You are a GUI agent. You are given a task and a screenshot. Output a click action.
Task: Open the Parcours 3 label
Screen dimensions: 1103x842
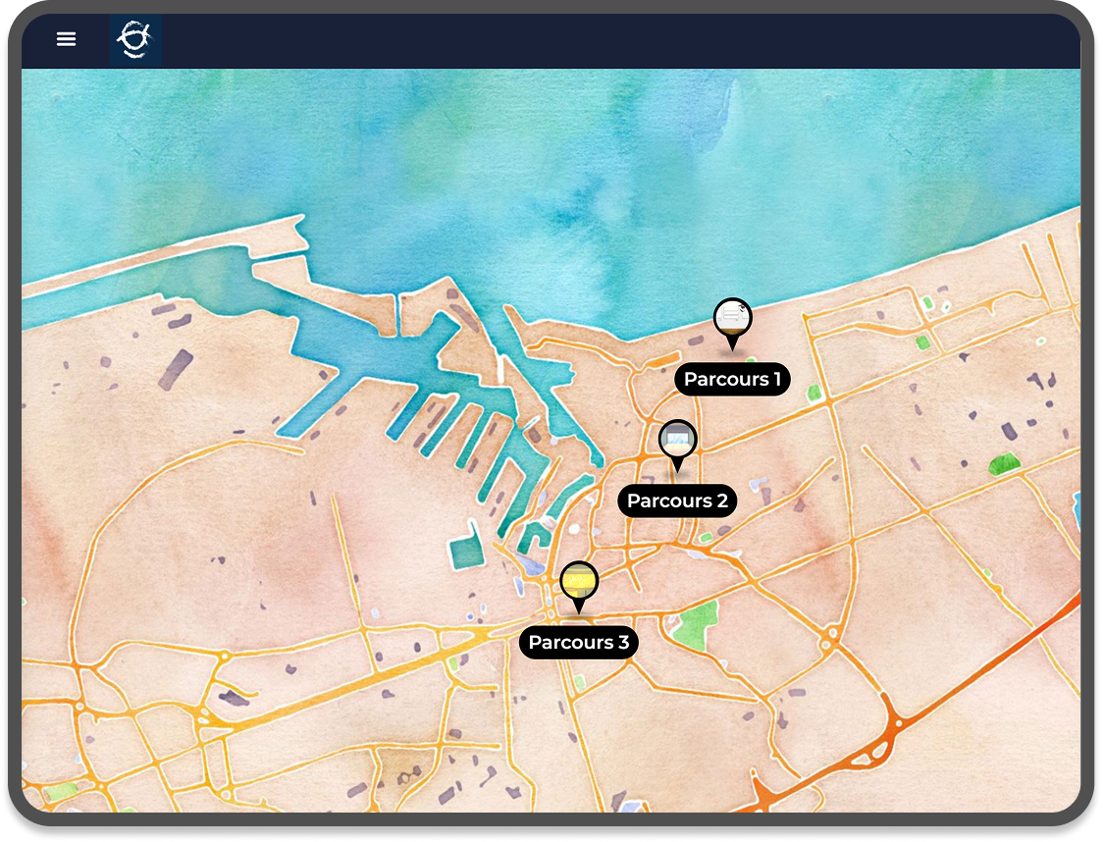pos(579,643)
